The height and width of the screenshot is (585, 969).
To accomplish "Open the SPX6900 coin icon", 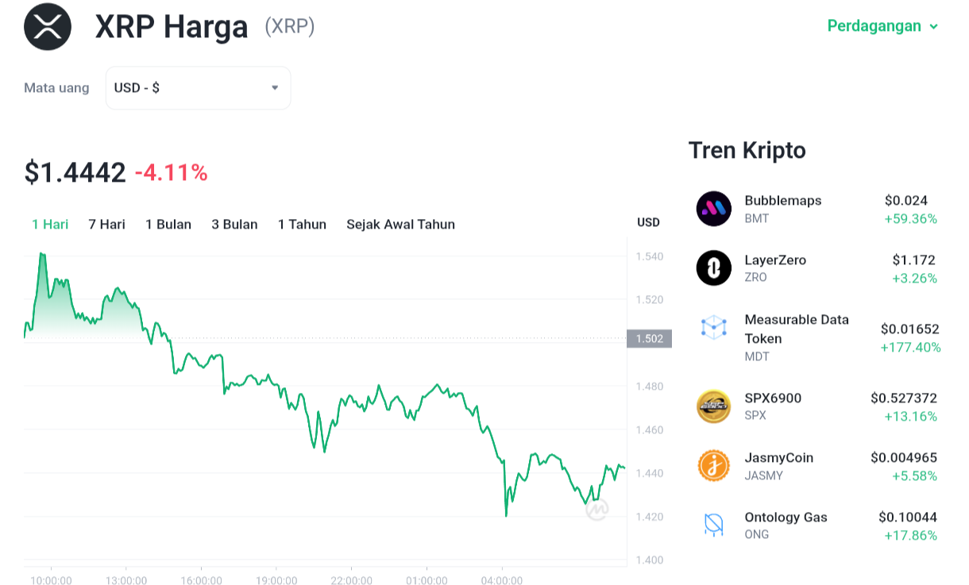I will pos(713,406).
